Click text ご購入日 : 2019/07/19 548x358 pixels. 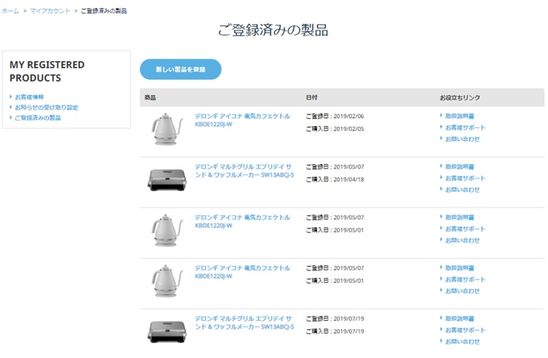coord(335,331)
